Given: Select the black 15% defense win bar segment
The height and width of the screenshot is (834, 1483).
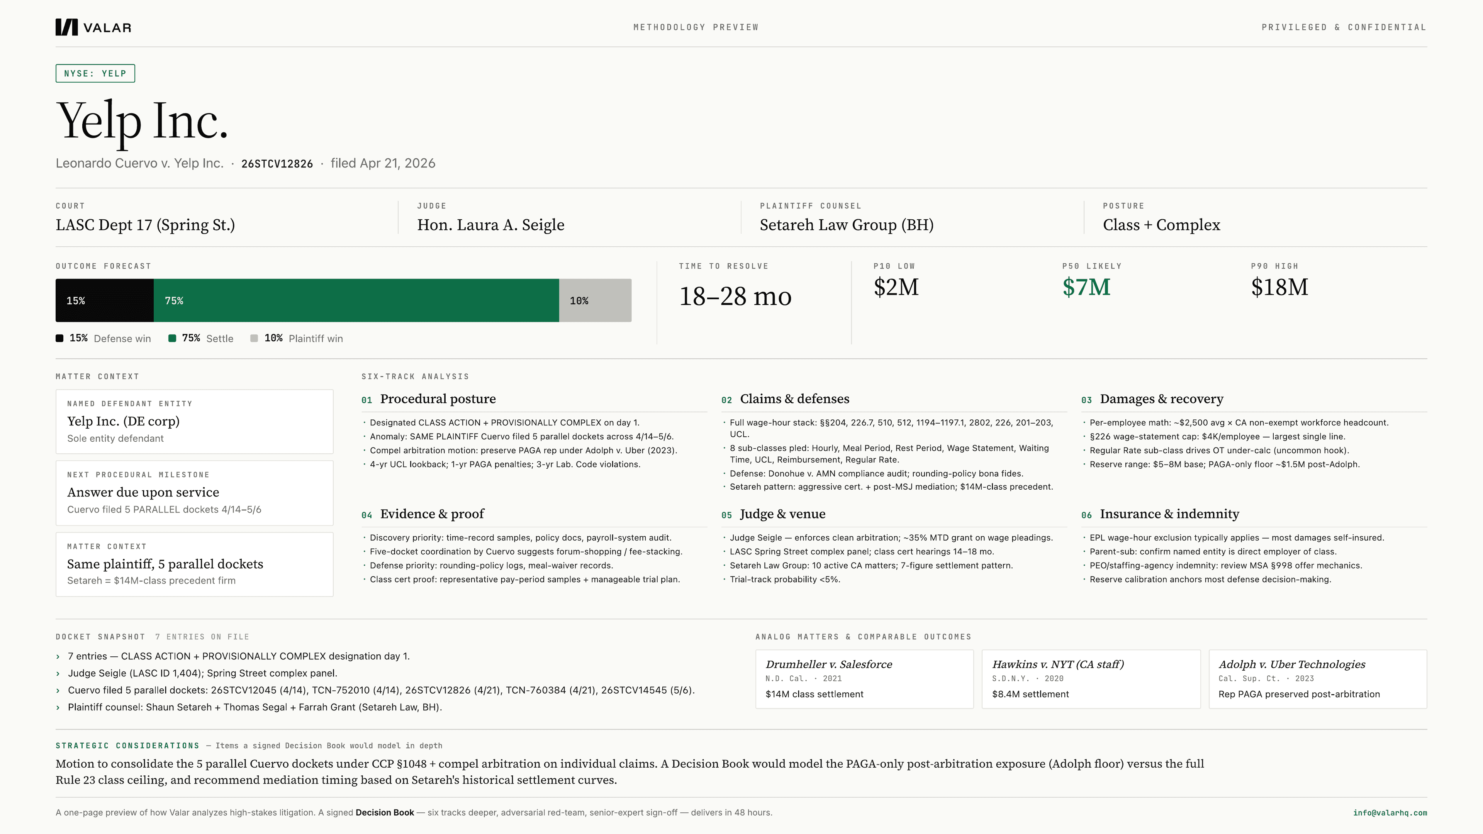Looking at the screenshot, I should 104,300.
